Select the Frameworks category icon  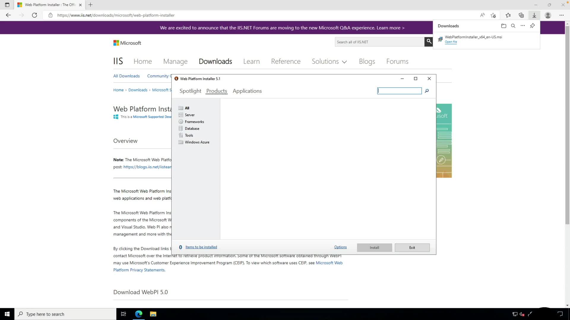pyautogui.click(x=181, y=122)
